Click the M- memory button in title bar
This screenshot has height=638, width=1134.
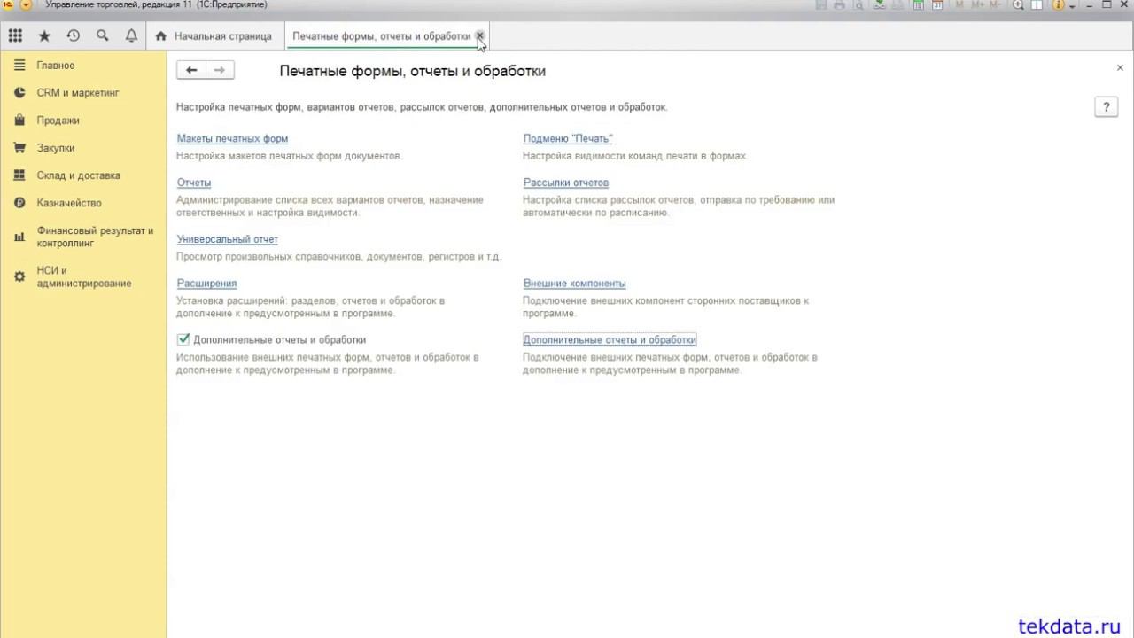[996, 5]
